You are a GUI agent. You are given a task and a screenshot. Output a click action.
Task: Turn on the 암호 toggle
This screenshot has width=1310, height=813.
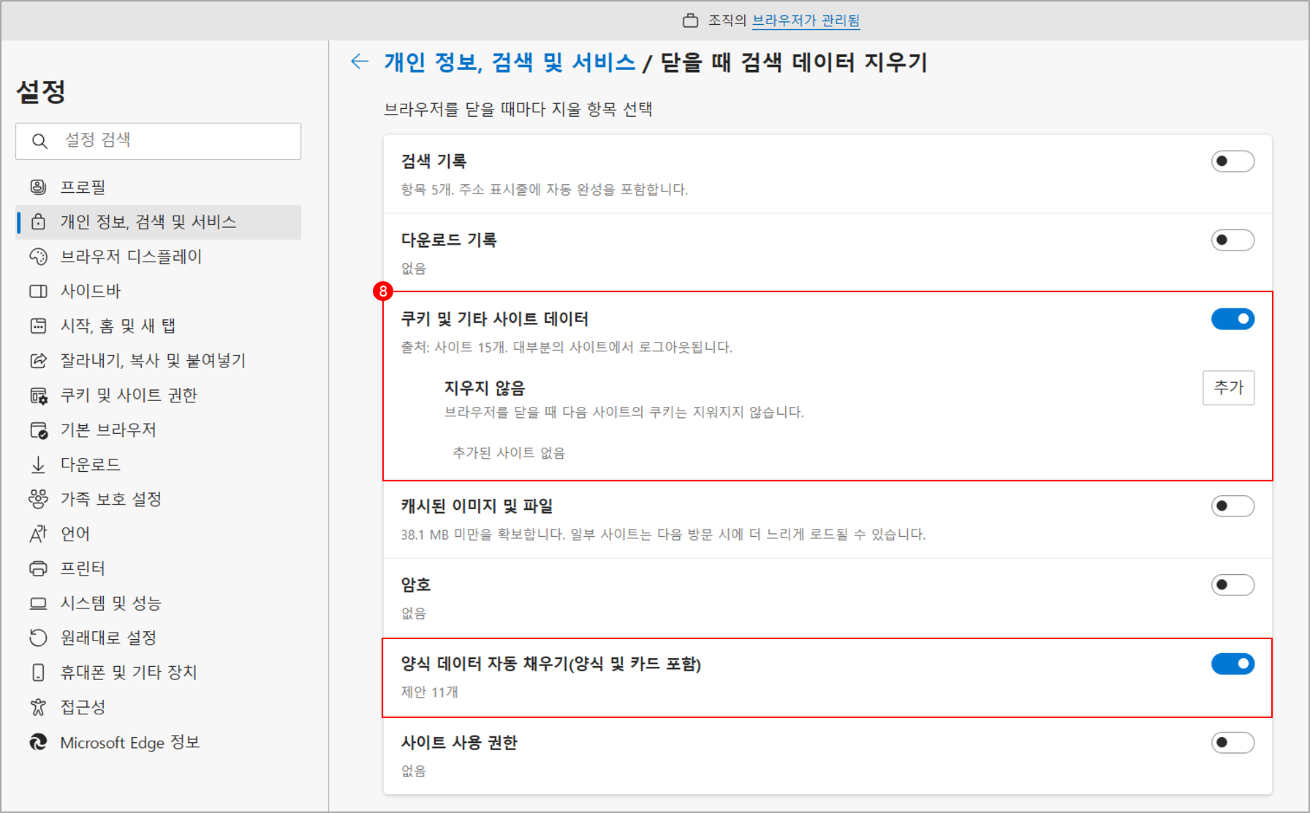click(1232, 585)
